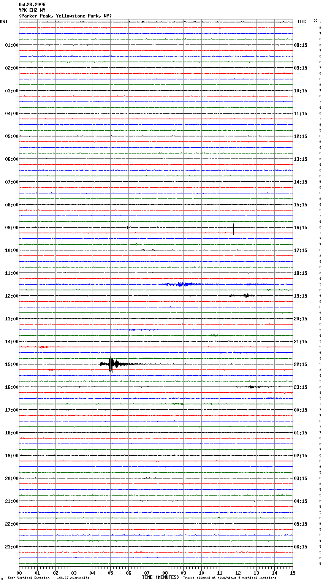
Task: Select the 23:00 MST row label
Action: point(12,547)
